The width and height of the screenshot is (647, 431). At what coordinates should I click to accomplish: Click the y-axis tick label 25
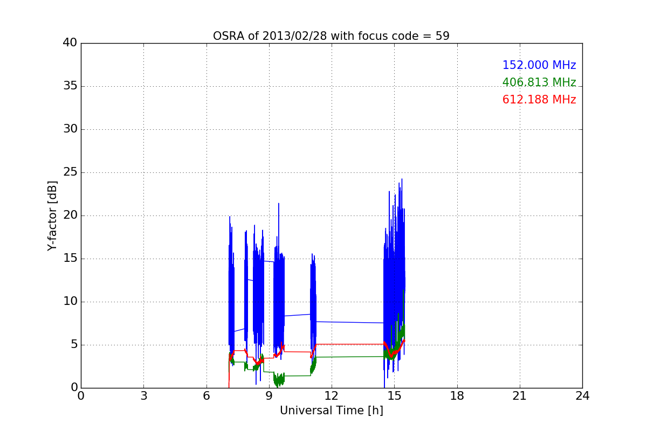click(x=70, y=172)
